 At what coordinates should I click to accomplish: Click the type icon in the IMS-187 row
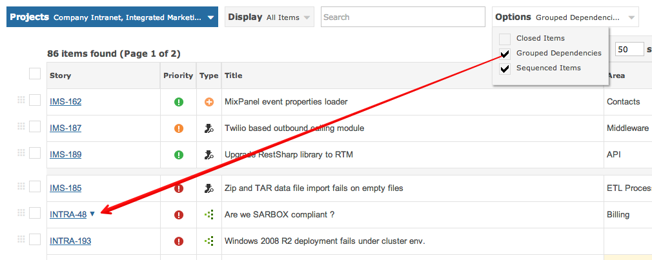coord(209,128)
